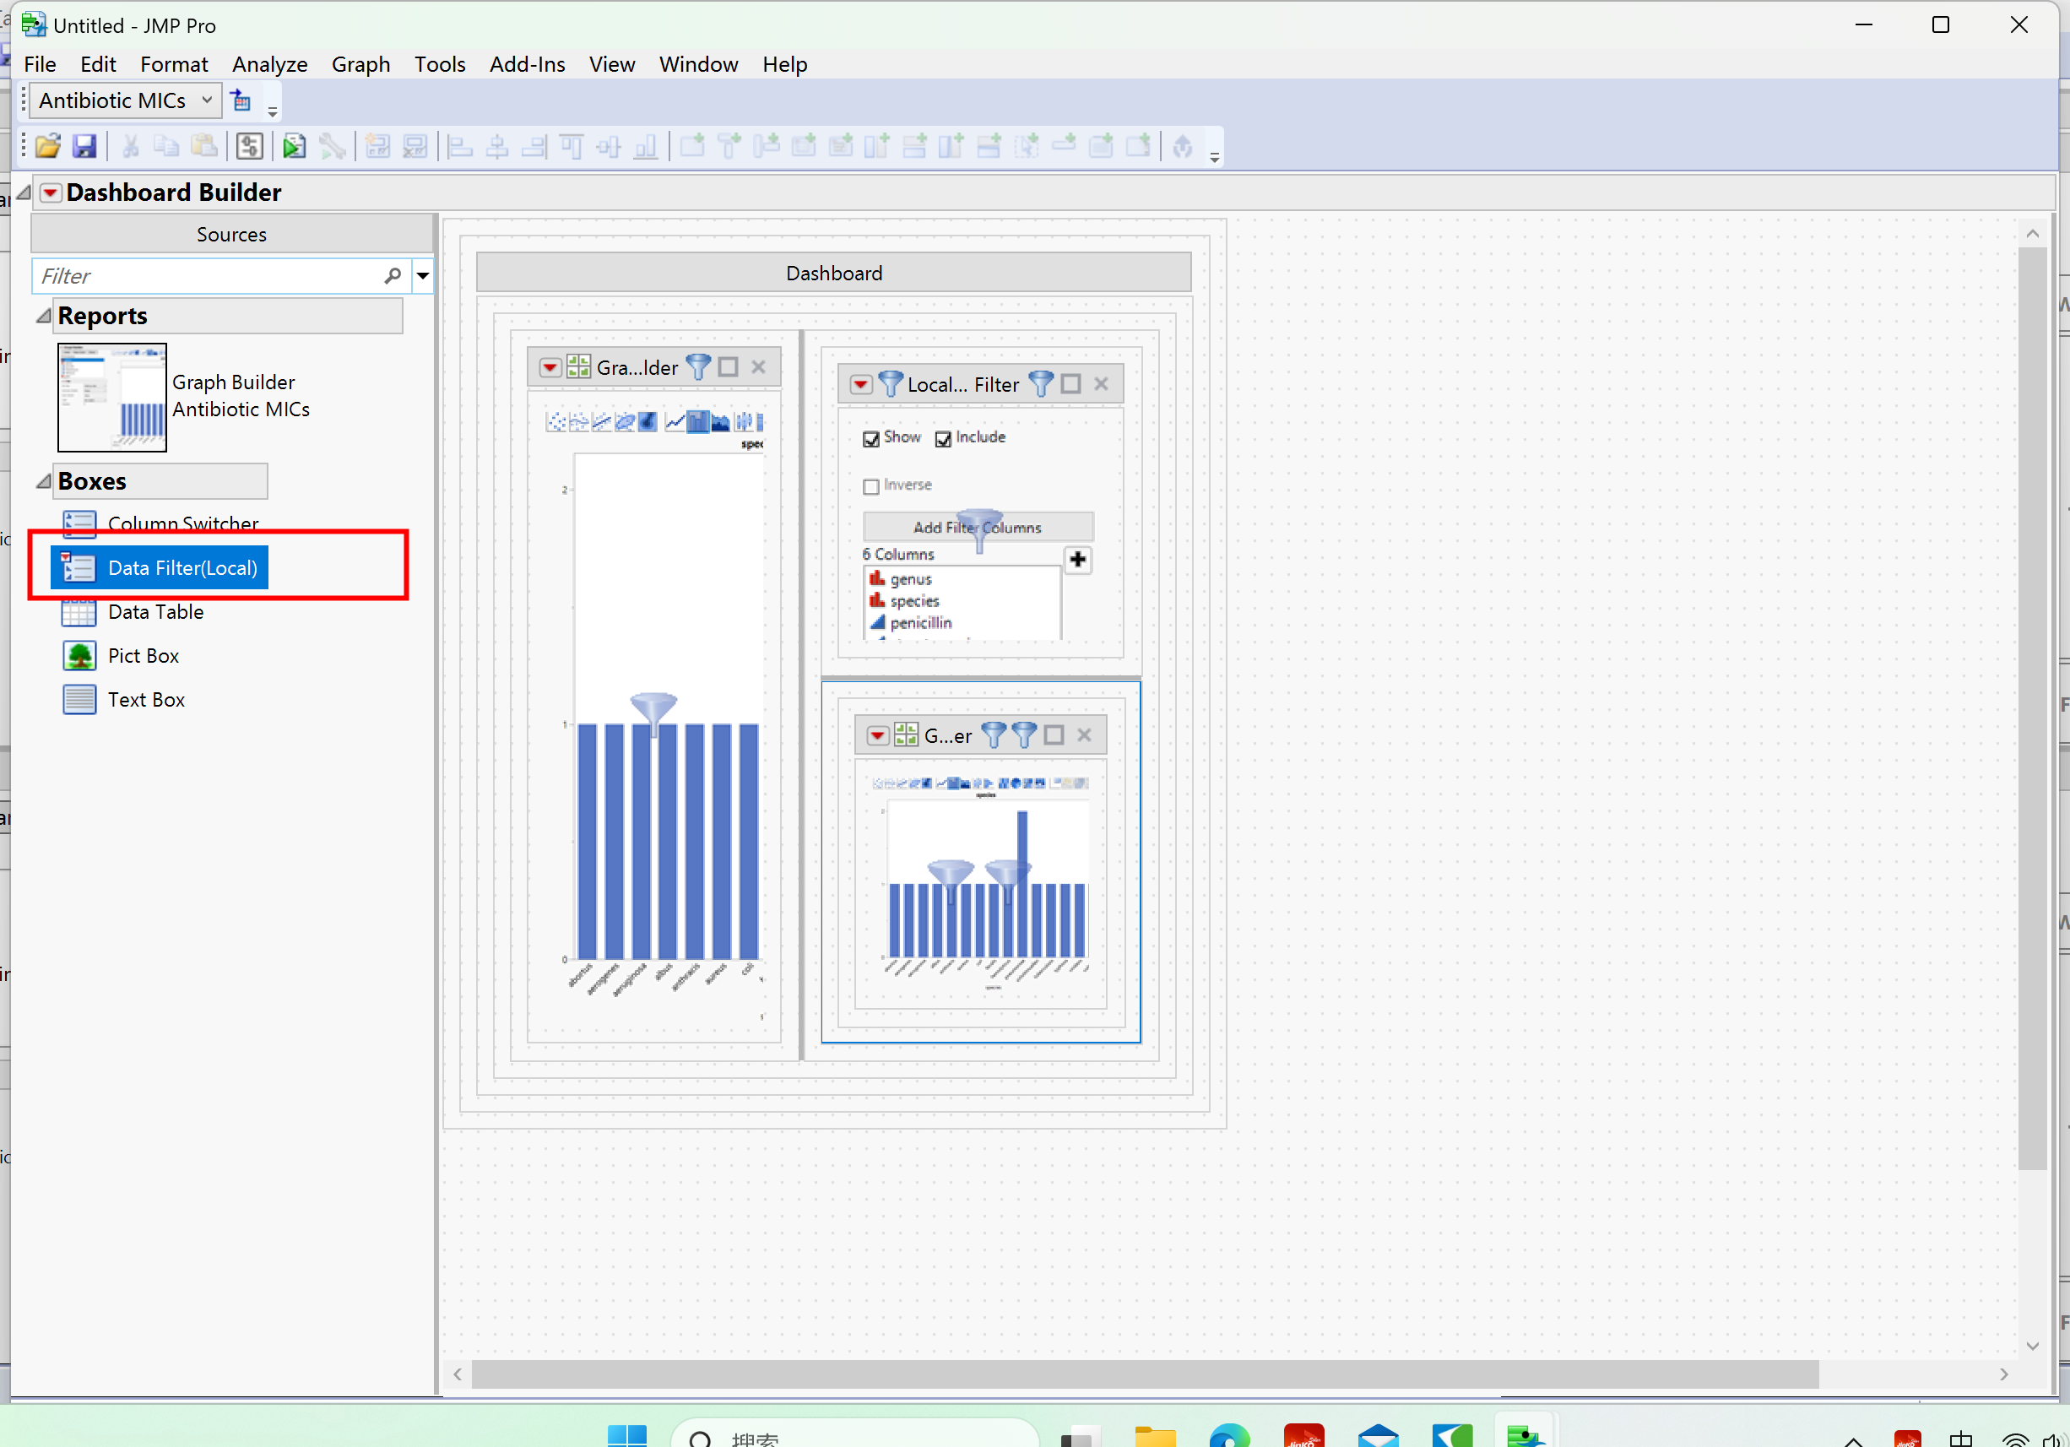Select the Pict Box item in Boxes panel

coord(143,655)
